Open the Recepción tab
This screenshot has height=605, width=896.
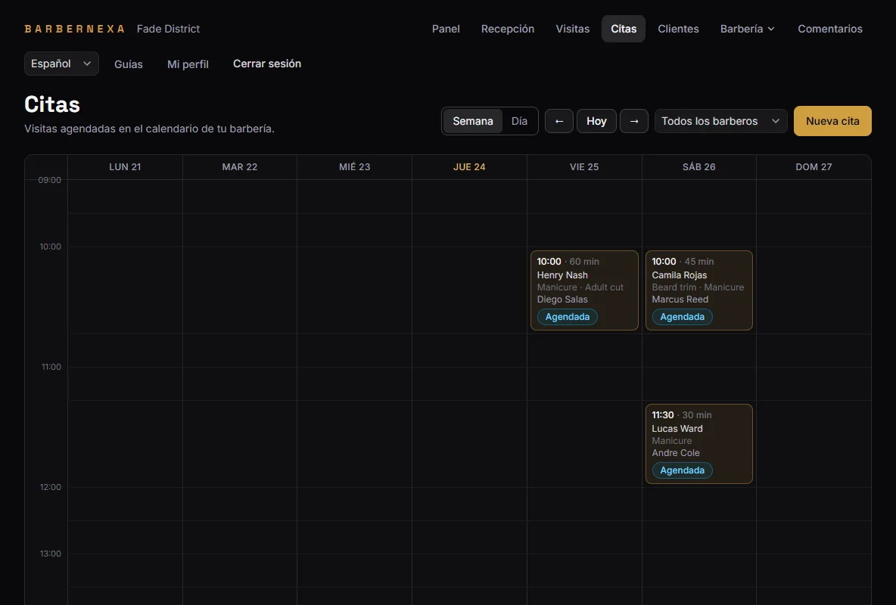click(x=508, y=29)
